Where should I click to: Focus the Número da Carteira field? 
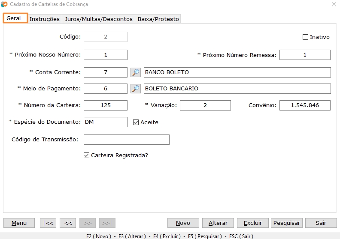106,105
